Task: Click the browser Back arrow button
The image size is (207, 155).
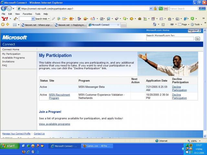Action: click(x=4, y=9)
